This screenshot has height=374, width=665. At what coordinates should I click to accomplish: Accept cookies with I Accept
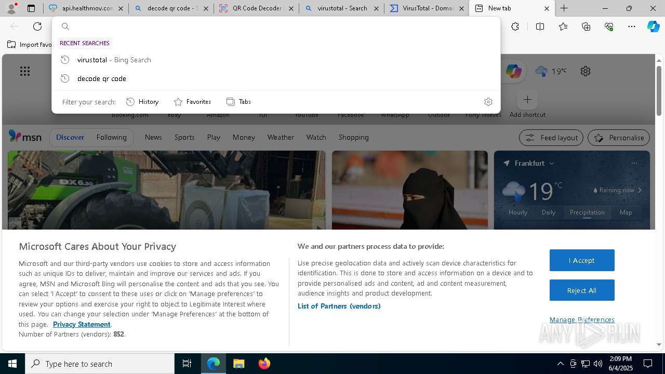click(582, 260)
